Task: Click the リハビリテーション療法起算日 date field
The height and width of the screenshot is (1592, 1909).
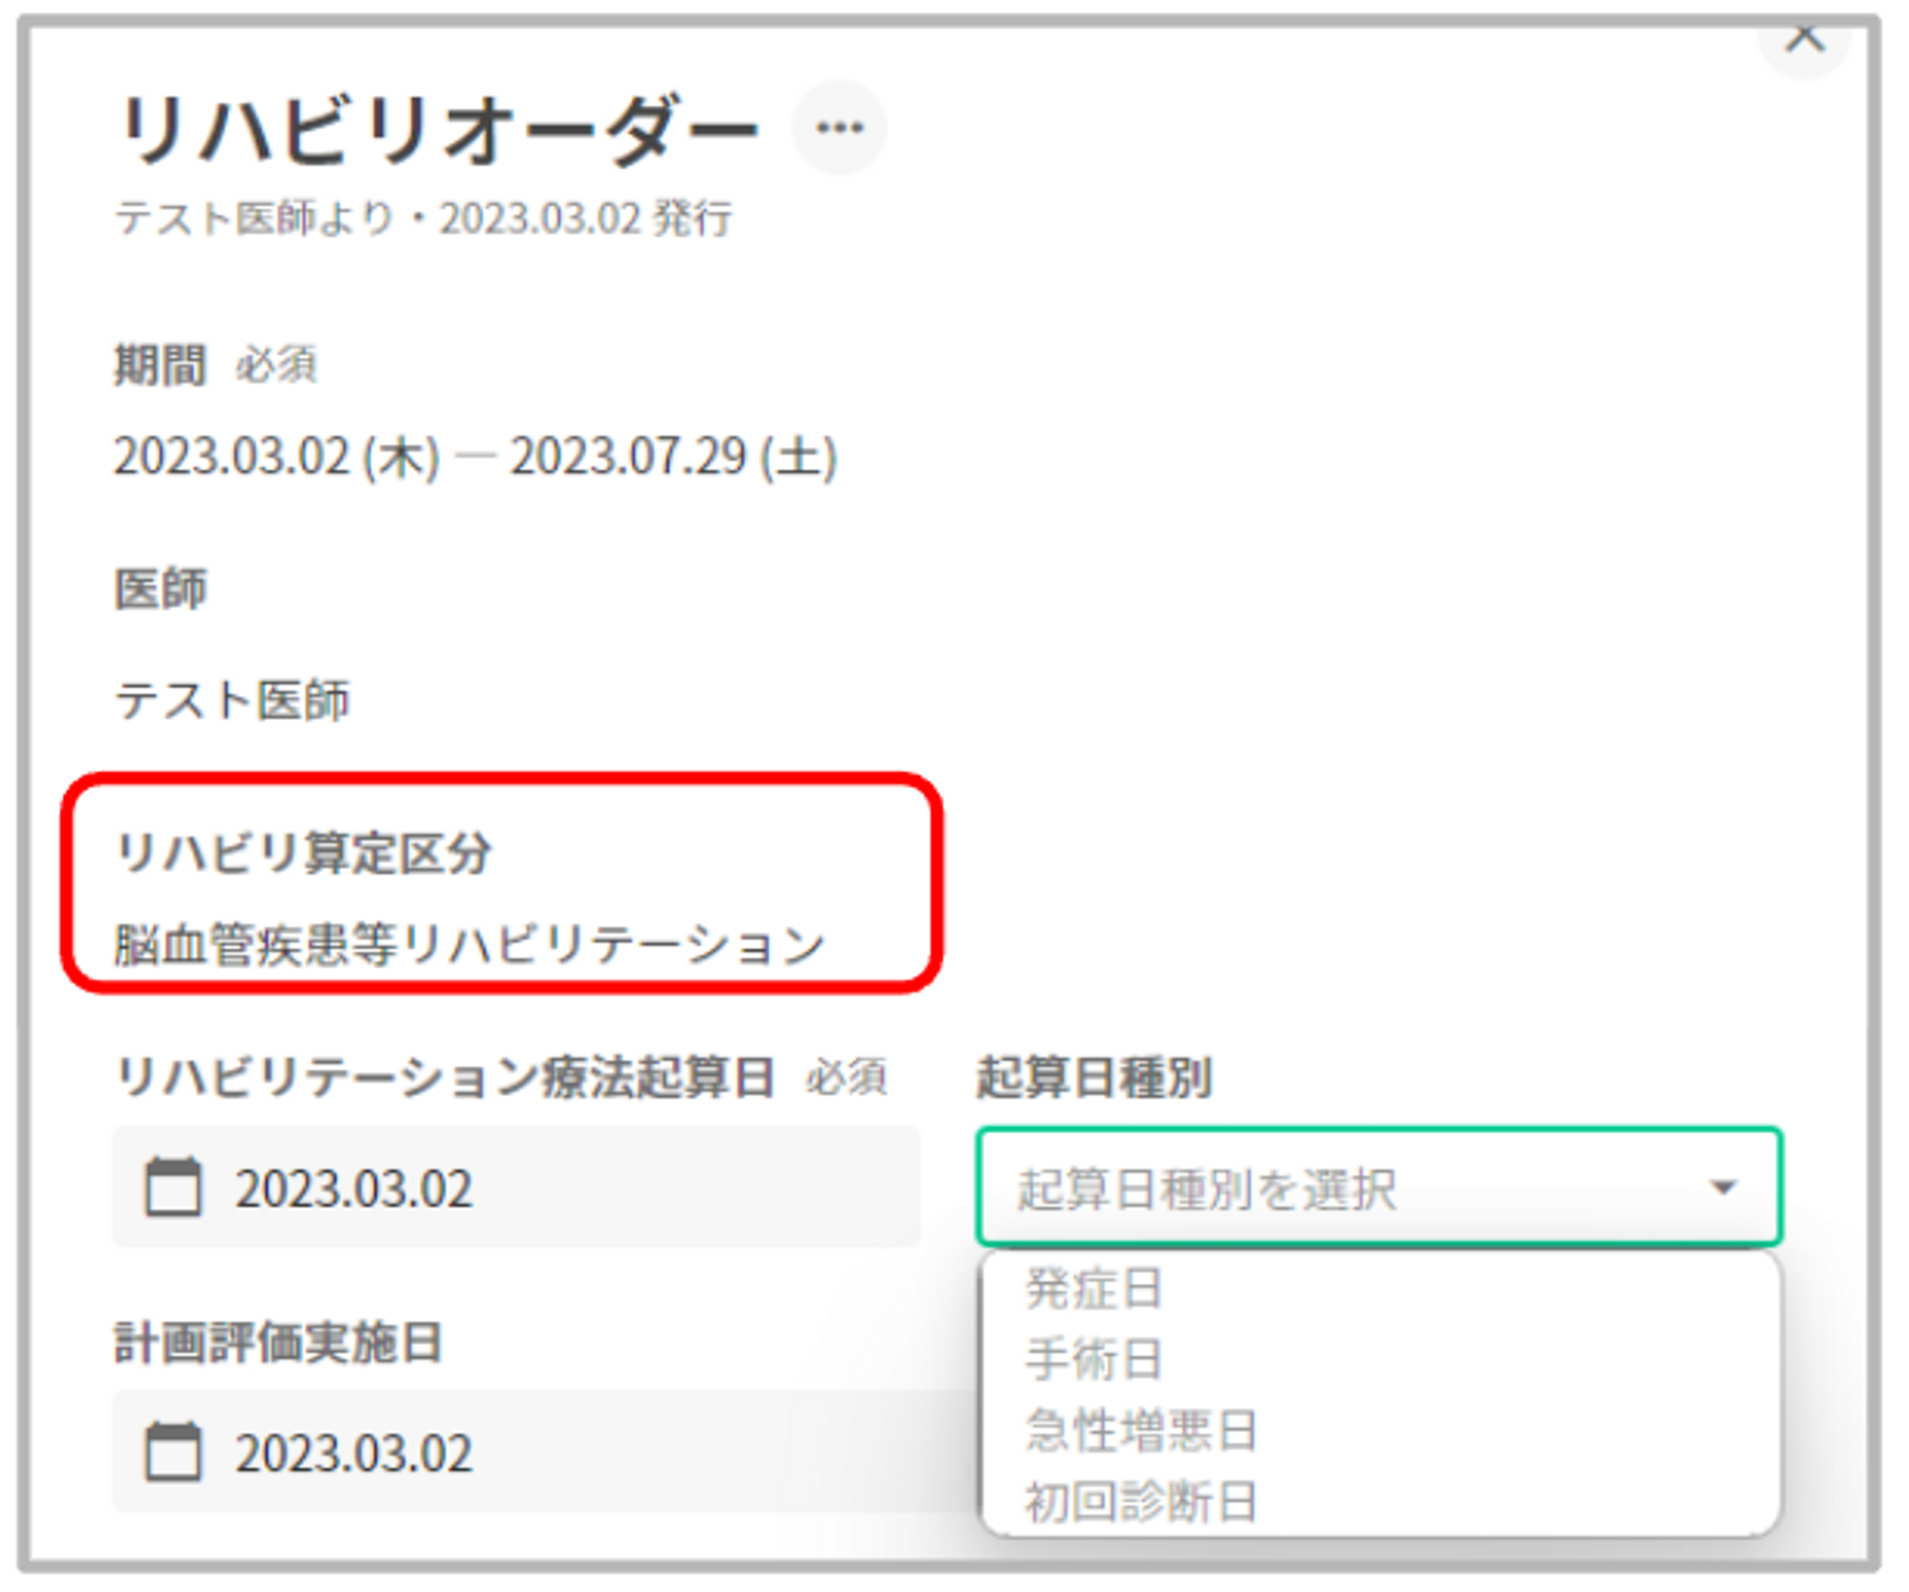Action: 515,1188
